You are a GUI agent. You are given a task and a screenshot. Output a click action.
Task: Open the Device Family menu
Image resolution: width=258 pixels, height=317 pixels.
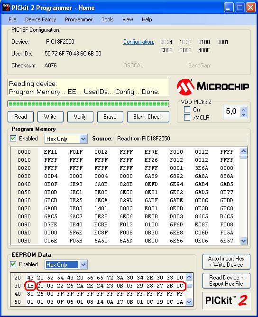click(x=40, y=19)
